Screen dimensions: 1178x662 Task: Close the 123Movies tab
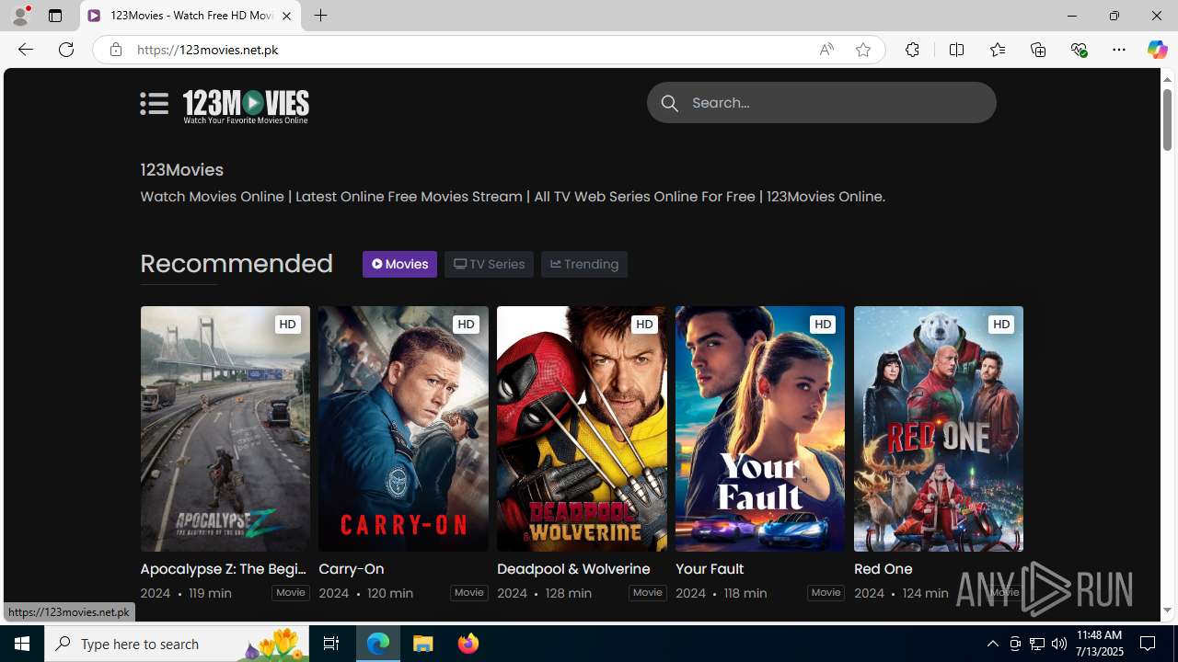(286, 16)
